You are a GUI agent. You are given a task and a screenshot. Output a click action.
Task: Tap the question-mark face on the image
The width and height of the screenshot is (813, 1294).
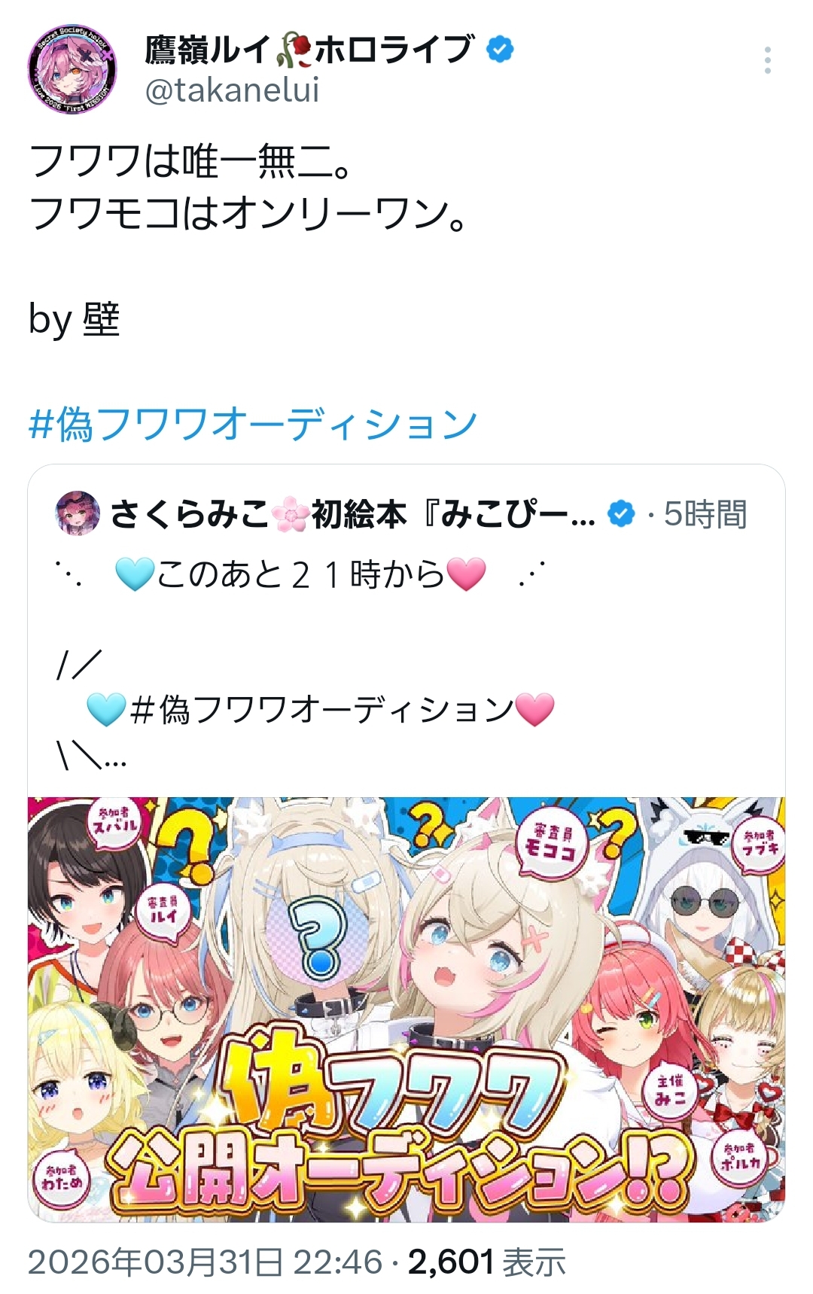pos(318,938)
